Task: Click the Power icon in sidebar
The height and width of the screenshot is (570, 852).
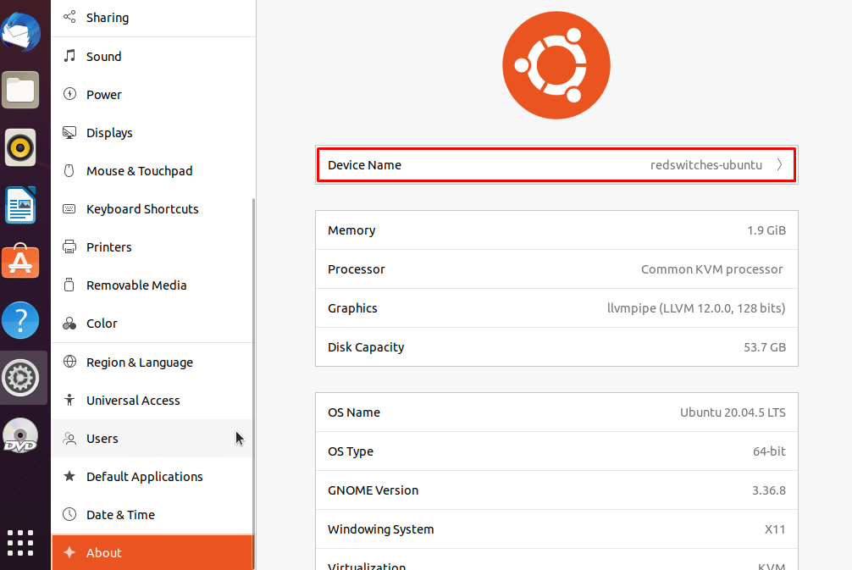Action: coord(69,94)
